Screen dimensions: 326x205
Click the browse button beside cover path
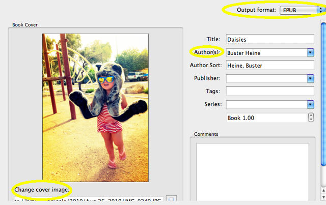pyautogui.click(x=172, y=201)
